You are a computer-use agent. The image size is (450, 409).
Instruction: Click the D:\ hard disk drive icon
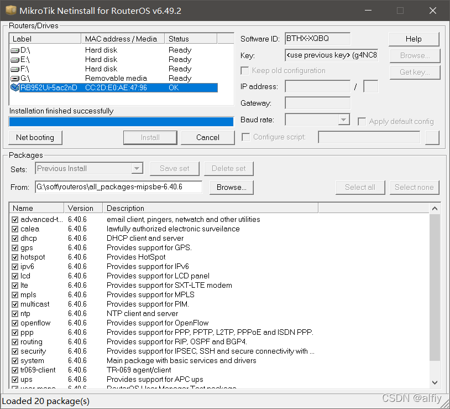(14, 50)
